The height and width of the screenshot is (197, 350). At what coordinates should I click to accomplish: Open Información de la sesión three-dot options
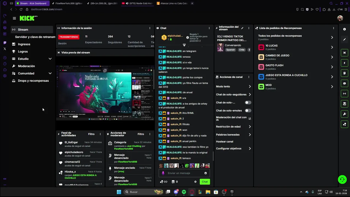[x=150, y=28]
